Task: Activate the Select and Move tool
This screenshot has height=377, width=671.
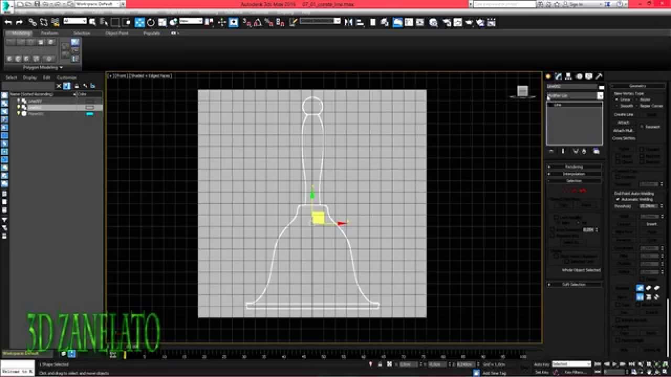Action: coord(139,22)
